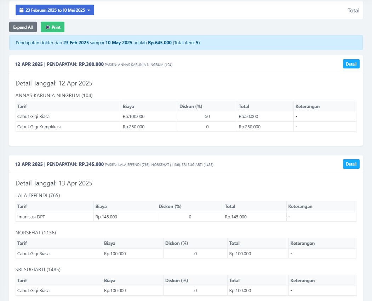This screenshot has height=301, width=372.
Task: Collapse the 13 APR 2025 income header
Action: pos(59,165)
